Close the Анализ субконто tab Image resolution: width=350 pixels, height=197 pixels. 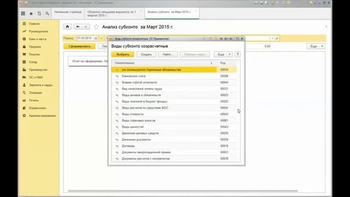coord(196,11)
